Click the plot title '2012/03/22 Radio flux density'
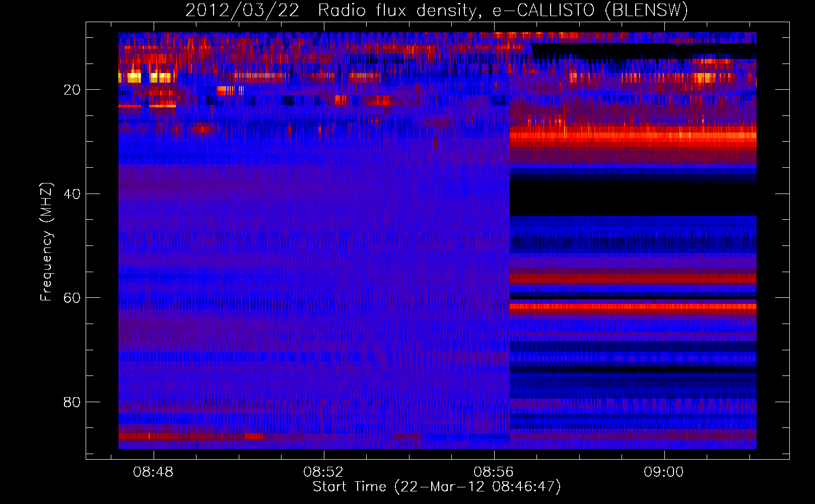Image resolution: width=815 pixels, height=504 pixels. (x=437, y=10)
